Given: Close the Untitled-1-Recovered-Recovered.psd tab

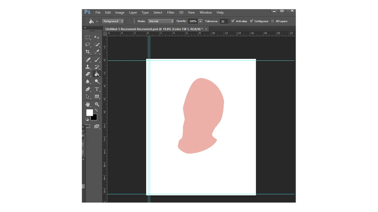Looking at the screenshot, I should [206, 29].
